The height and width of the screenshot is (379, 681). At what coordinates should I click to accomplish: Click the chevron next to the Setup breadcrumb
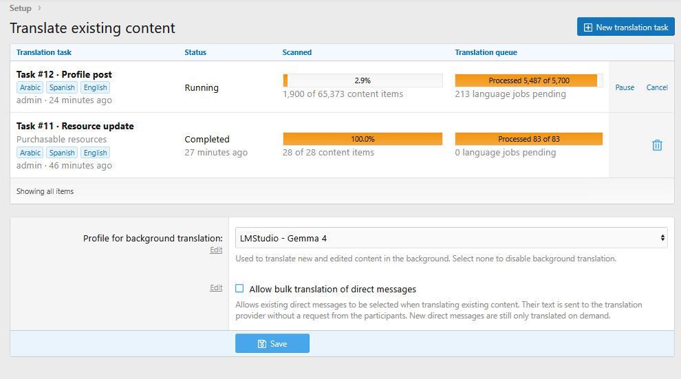[x=39, y=8]
